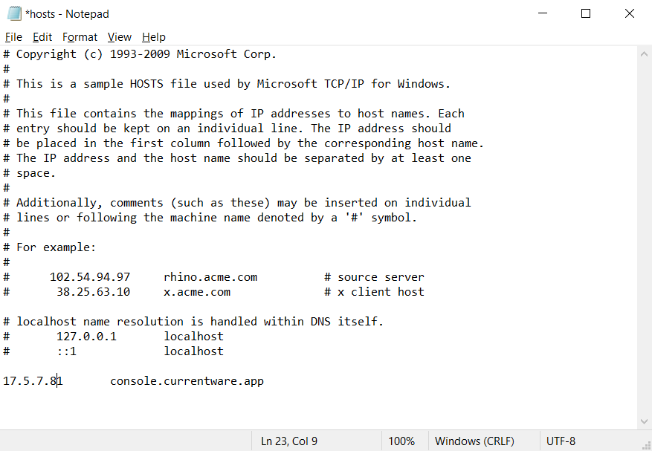Click the 127.0.0.1 localhost line
The height and width of the screenshot is (451, 652).
pos(113,337)
